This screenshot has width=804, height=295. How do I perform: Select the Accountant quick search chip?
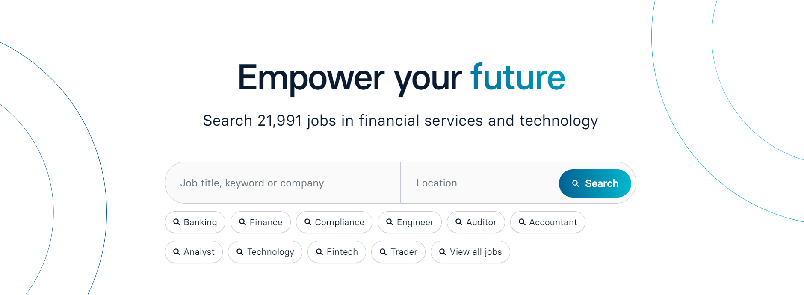click(x=553, y=222)
